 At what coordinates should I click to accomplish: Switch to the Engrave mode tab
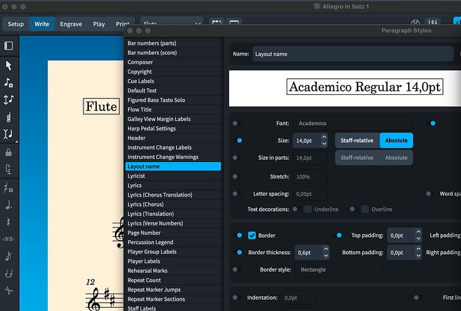point(71,24)
